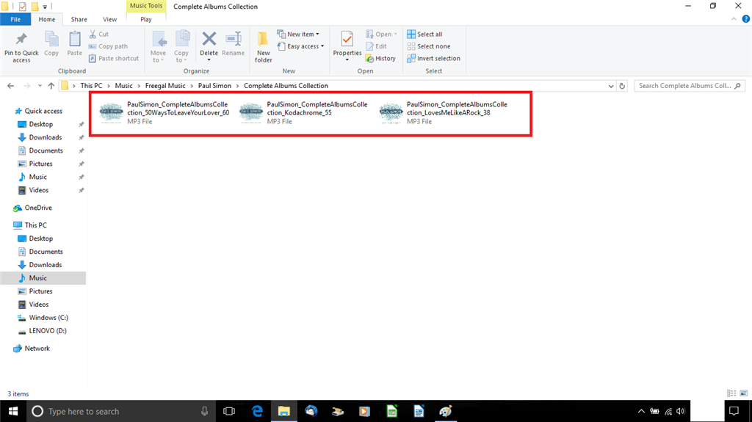752x422 pixels.
Task: Click Paul Simon breadcrumb
Action: coord(214,85)
